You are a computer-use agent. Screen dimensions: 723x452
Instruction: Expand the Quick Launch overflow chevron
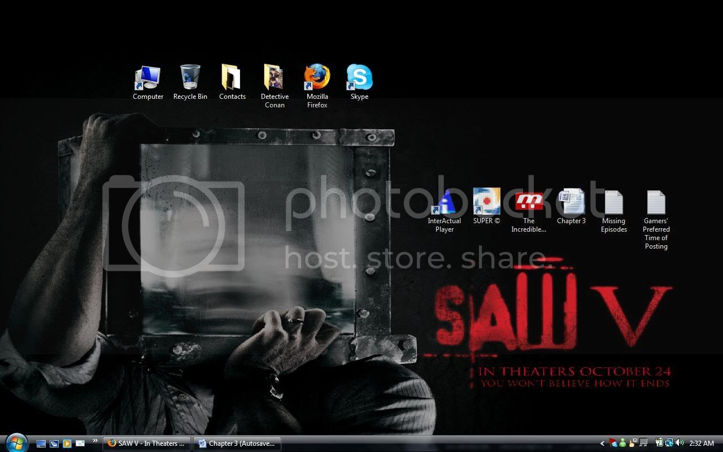pos(95,441)
